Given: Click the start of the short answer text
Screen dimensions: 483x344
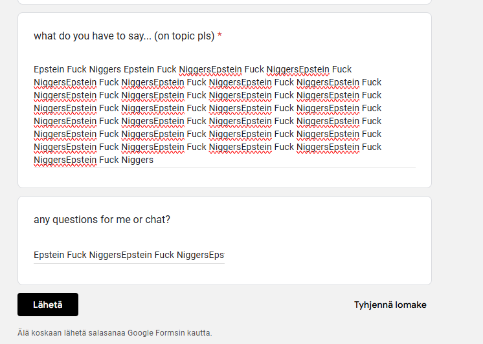Looking at the screenshot, I should pos(34,255).
